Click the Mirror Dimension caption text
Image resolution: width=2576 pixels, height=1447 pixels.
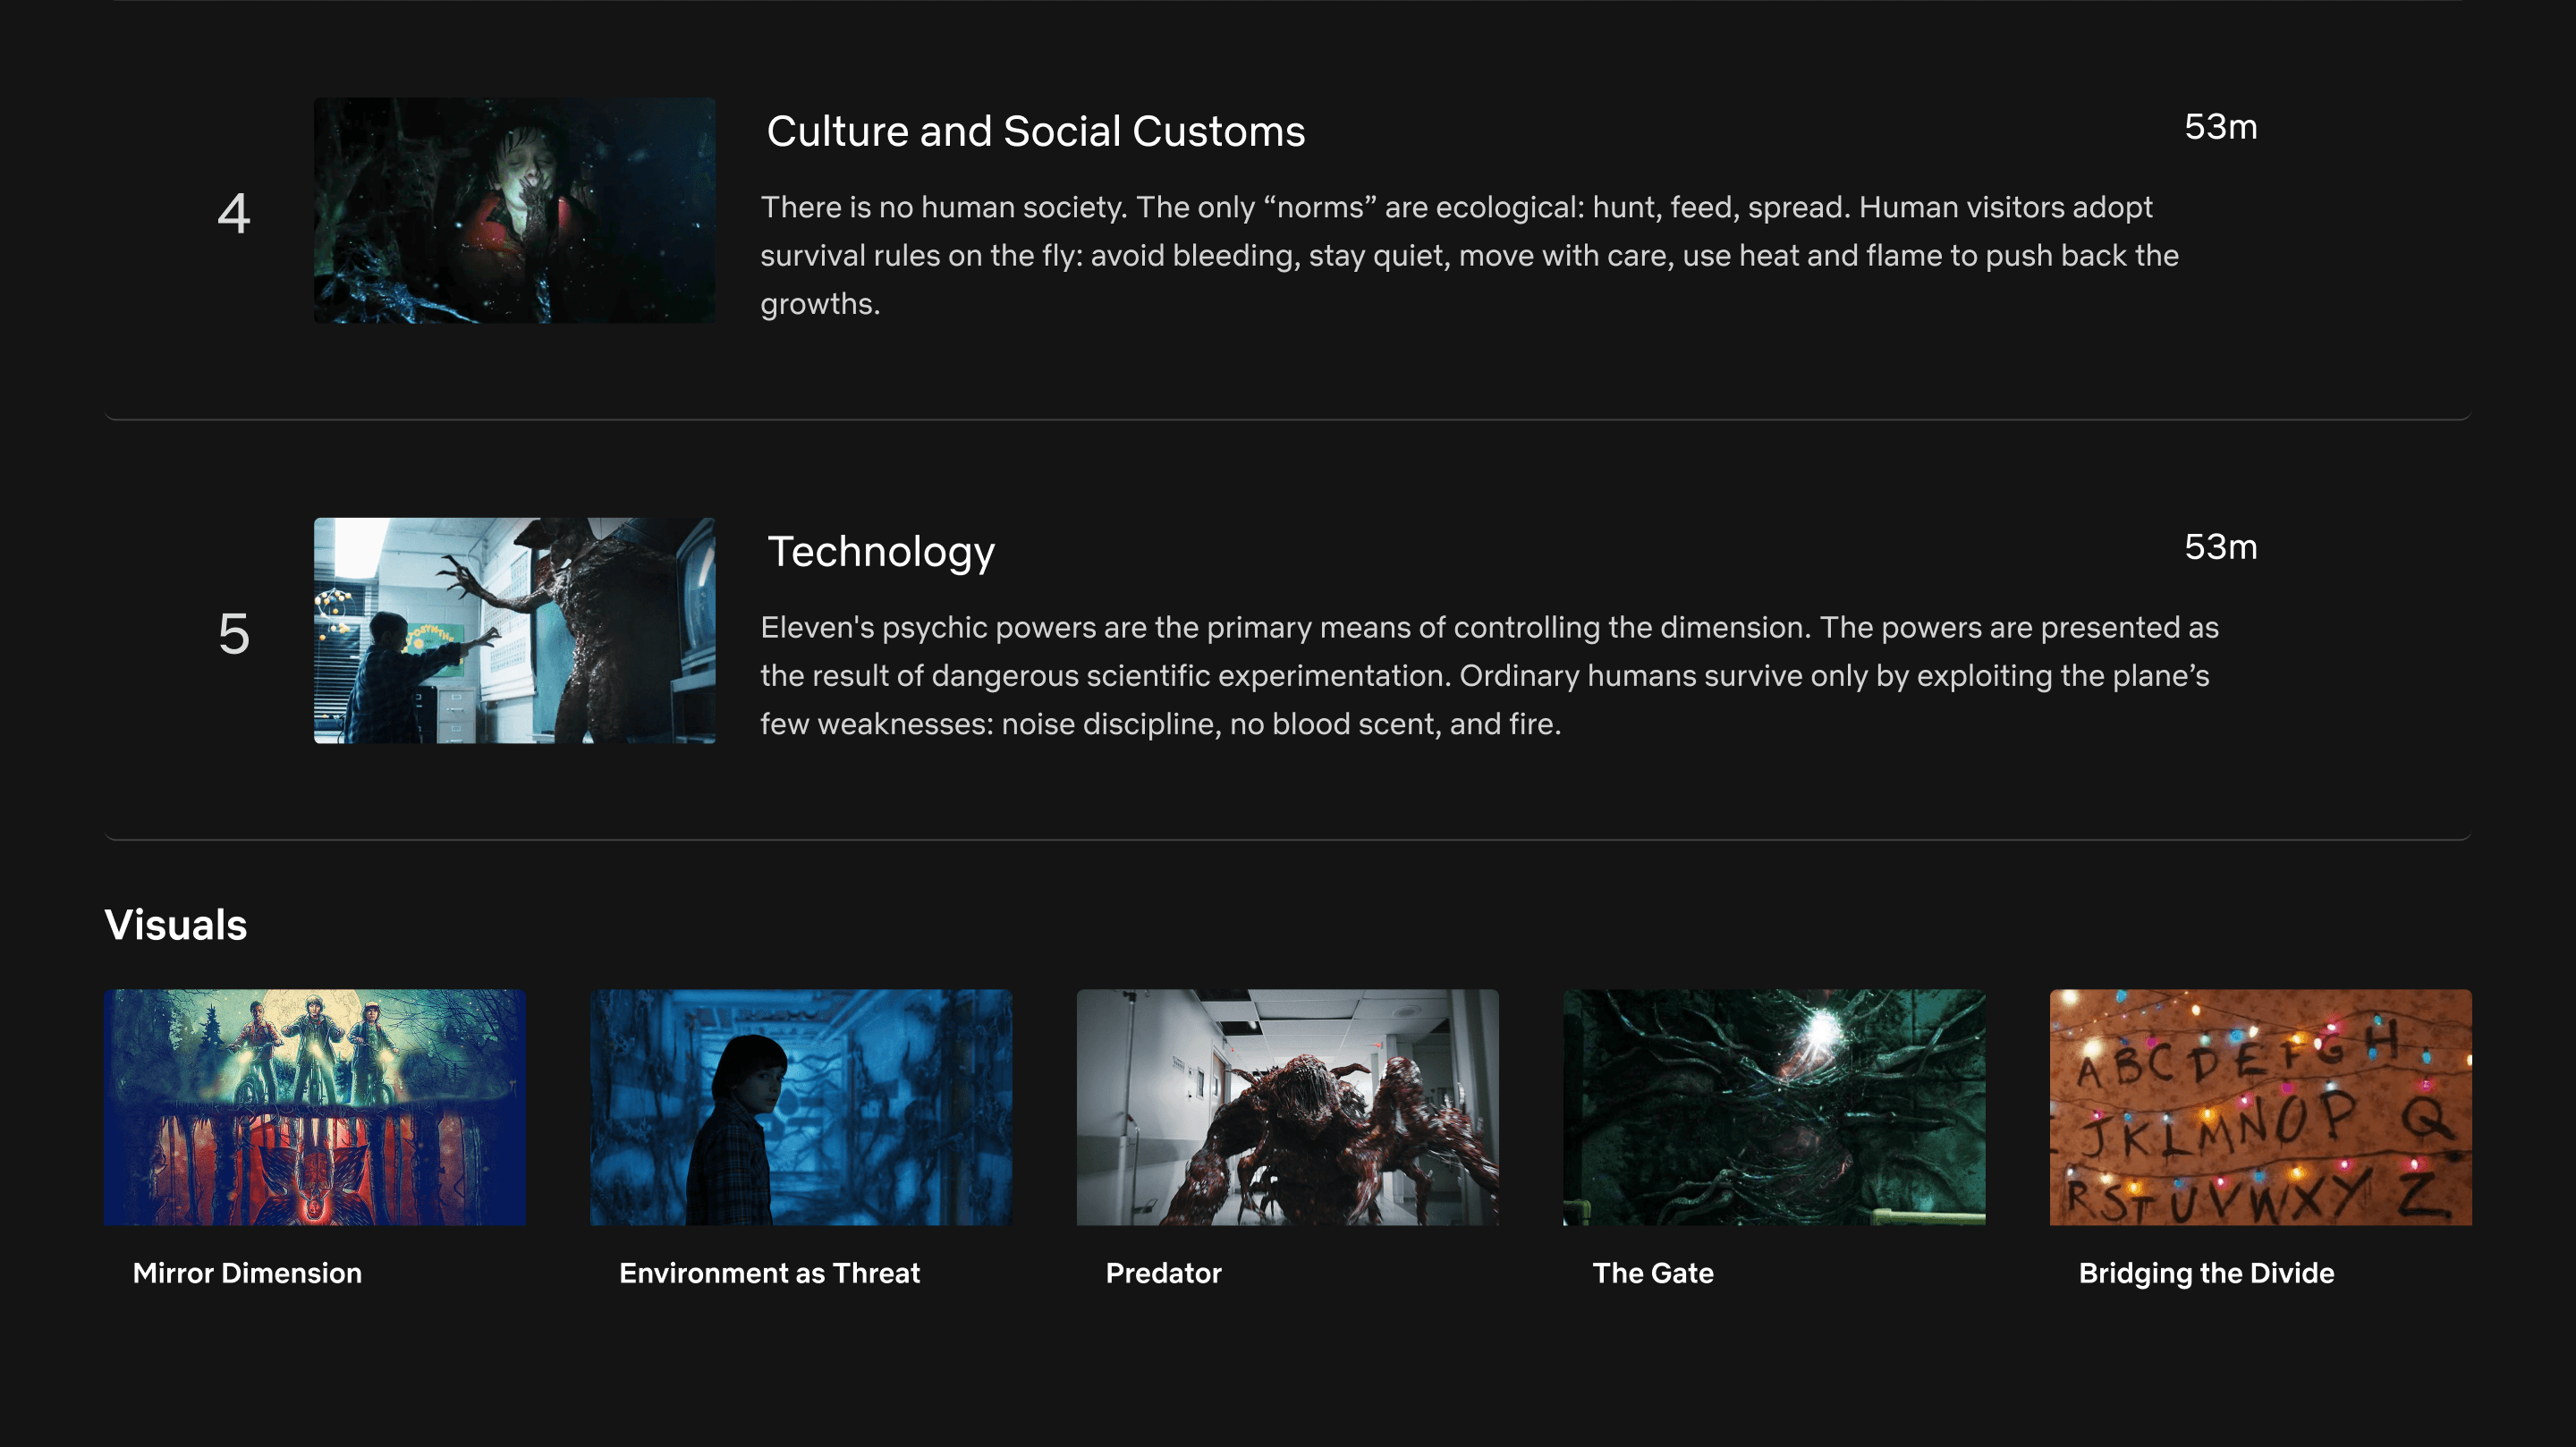click(x=247, y=1273)
